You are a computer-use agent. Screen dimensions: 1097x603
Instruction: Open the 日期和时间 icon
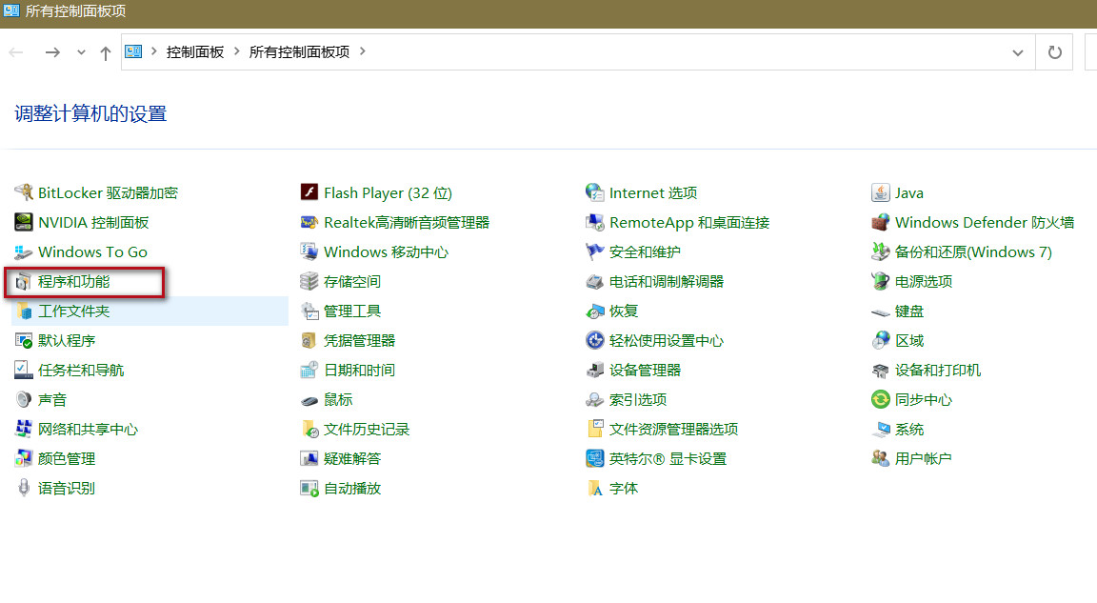click(309, 370)
